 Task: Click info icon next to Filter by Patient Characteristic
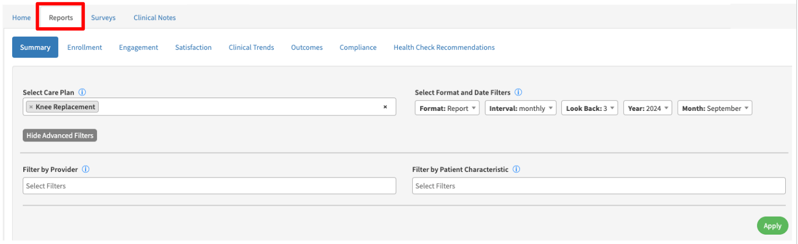516,170
